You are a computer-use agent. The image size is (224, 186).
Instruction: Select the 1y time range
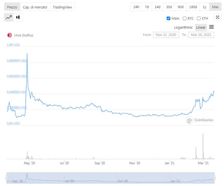(x=205, y=7)
